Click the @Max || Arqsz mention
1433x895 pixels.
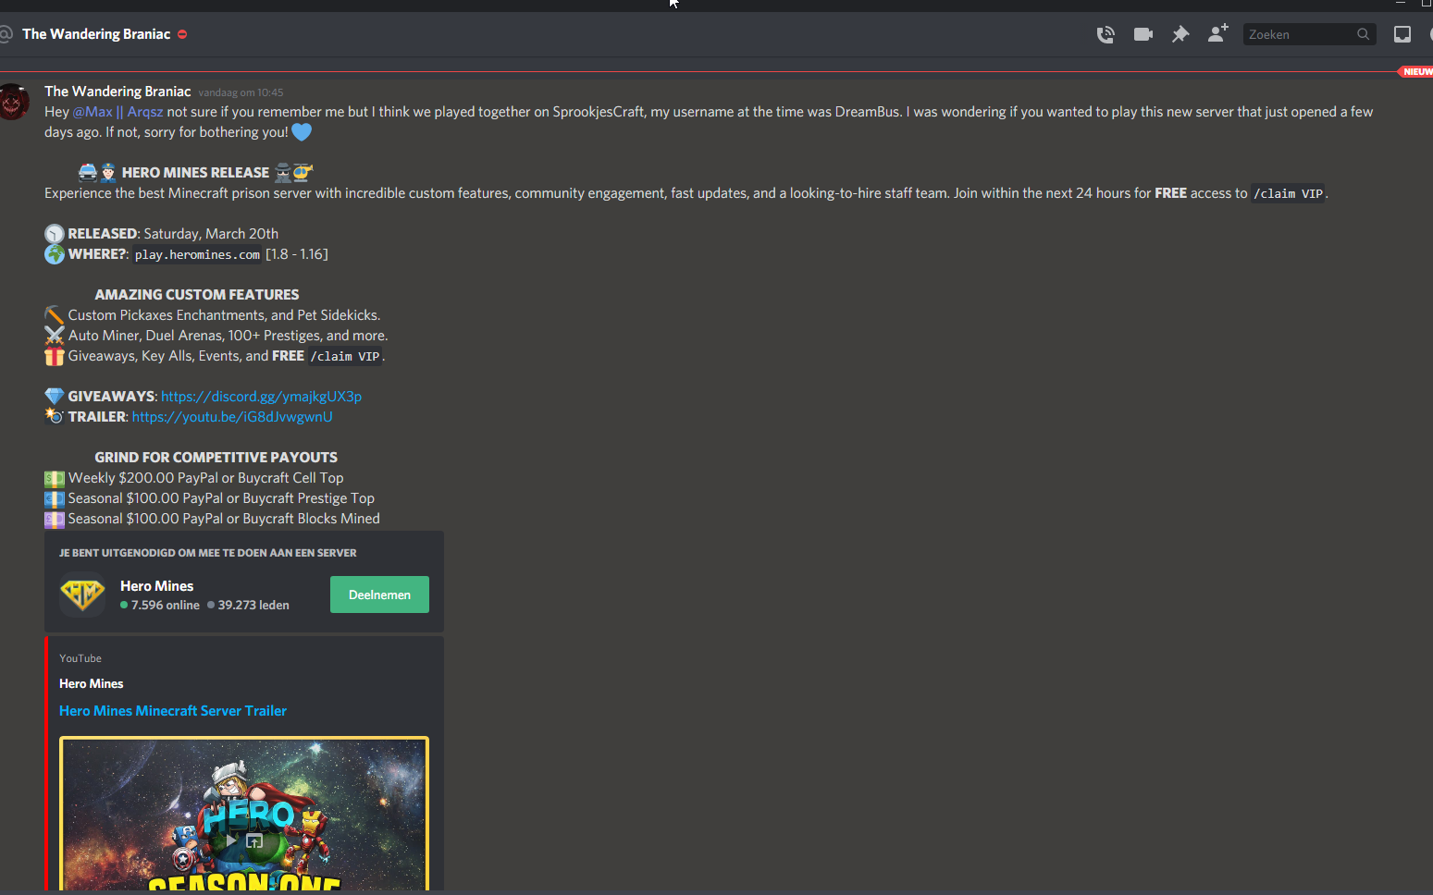tap(117, 112)
